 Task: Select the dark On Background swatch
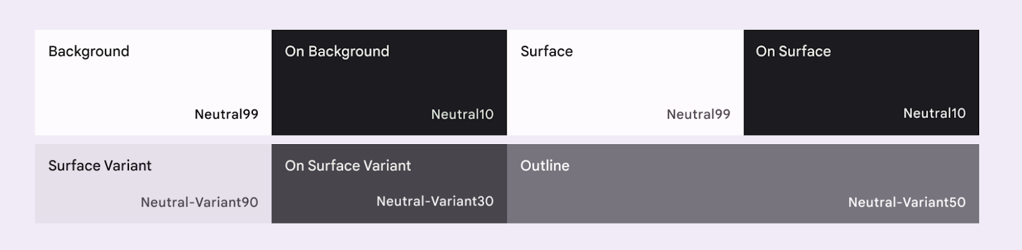389,82
